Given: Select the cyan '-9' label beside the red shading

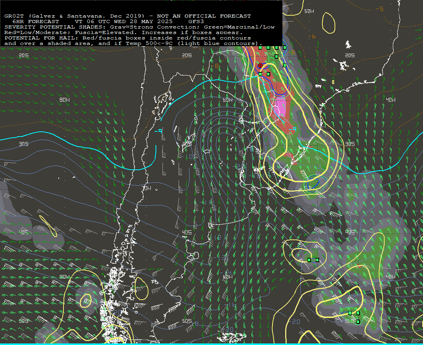Looking at the screenshot, I should coord(293,129).
